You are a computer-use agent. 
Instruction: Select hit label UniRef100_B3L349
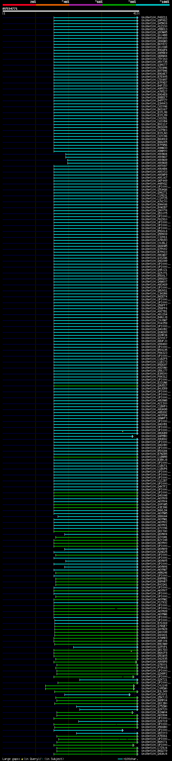[154, 691]
